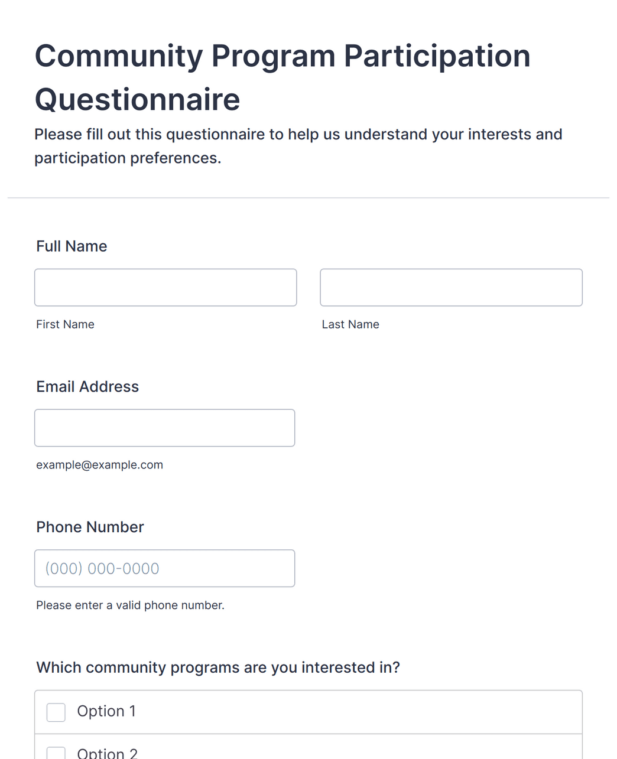
Task: Click the "Phone Number" field label
Action: pos(90,527)
